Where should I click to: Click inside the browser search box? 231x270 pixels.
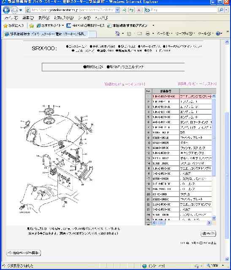pos(181,10)
